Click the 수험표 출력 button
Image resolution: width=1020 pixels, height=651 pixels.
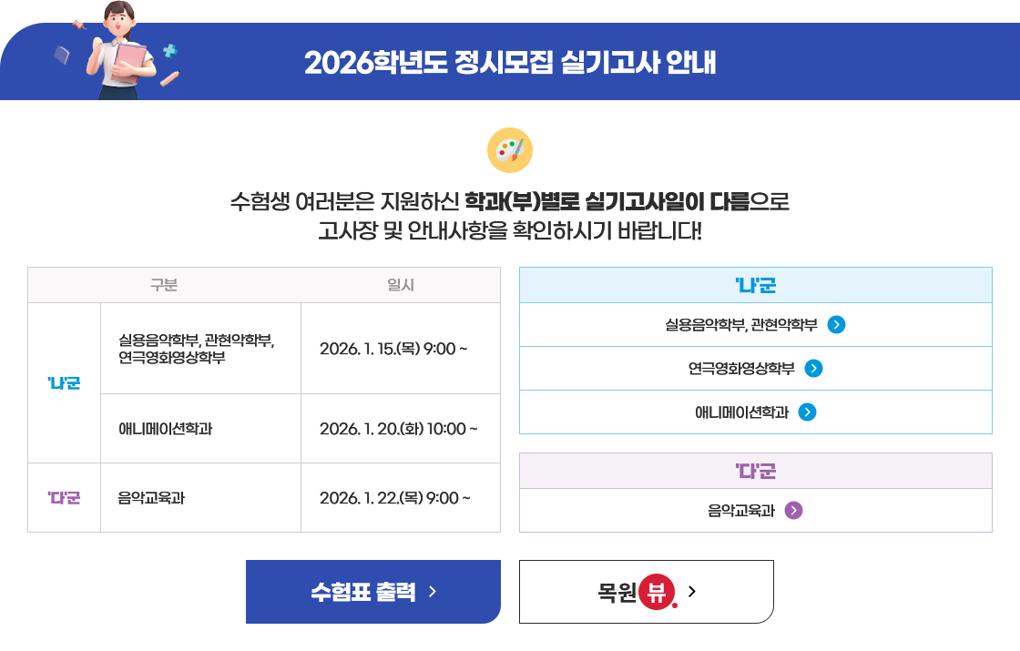coord(373,591)
